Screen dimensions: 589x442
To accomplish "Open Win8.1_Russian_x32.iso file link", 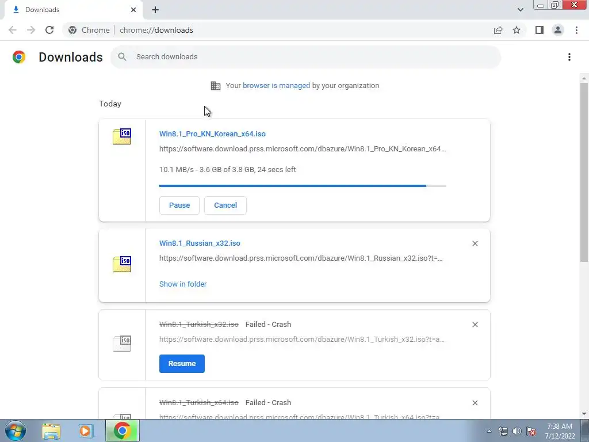I will [x=200, y=243].
